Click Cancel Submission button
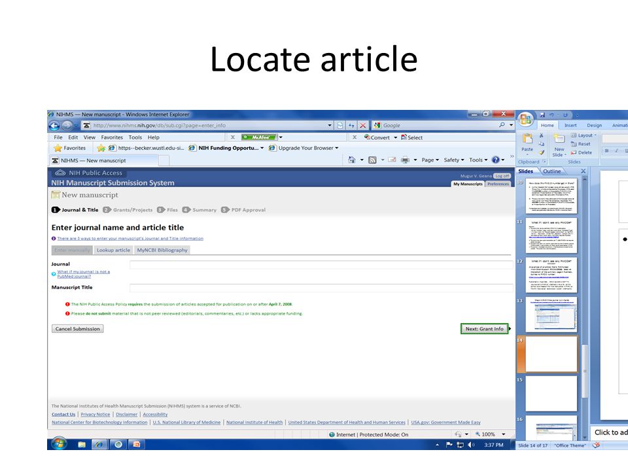Screen dimensions: 628x471 [77, 329]
